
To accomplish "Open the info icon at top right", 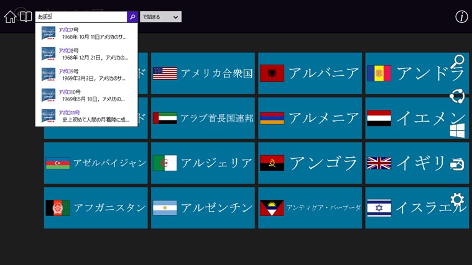I will point(461,17).
